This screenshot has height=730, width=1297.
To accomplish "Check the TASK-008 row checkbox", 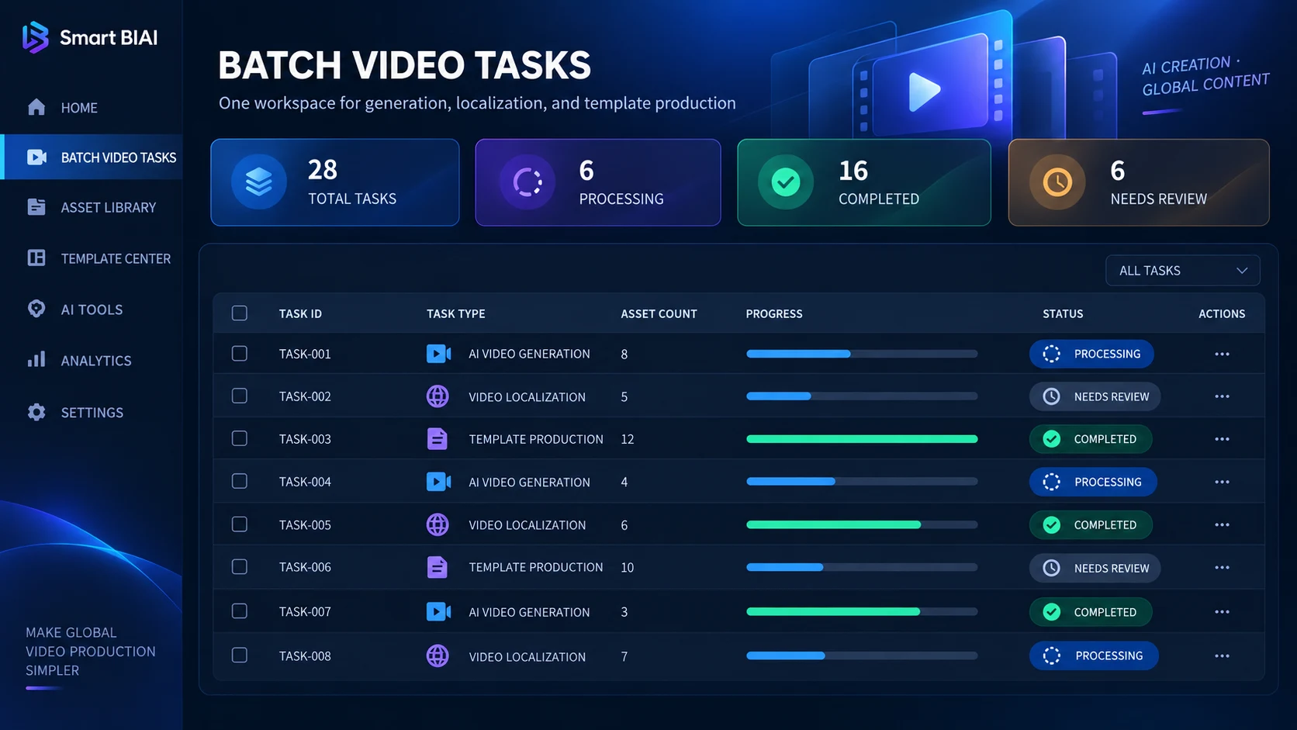I will click(240, 656).
